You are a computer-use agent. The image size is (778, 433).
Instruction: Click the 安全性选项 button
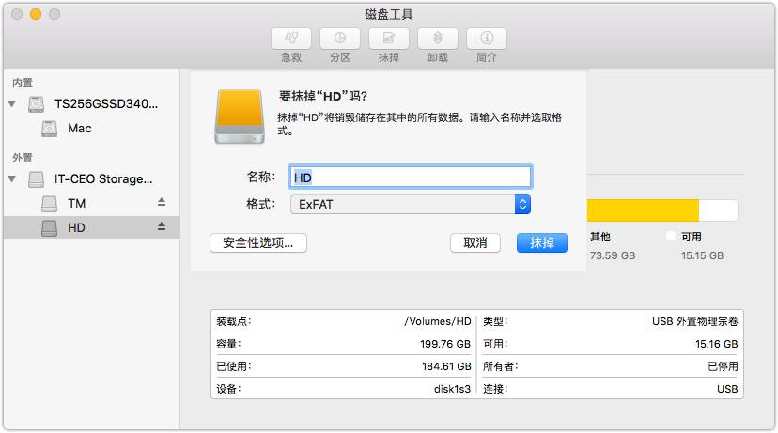pos(258,242)
